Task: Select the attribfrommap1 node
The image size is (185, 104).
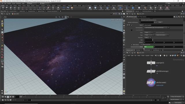Action: click(x=151, y=71)
